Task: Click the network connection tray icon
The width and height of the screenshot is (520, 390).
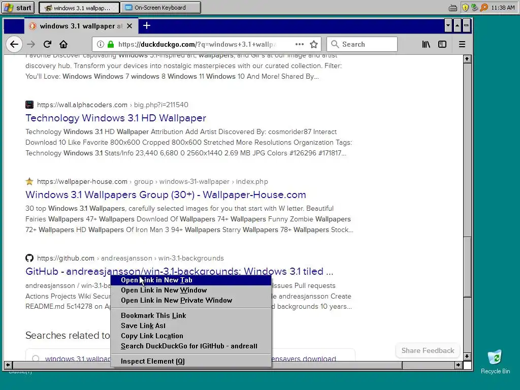Action: (475, 7)
